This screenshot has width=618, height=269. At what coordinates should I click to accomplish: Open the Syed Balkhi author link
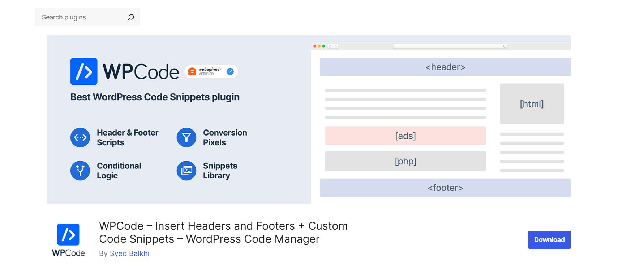click(129, 253)
